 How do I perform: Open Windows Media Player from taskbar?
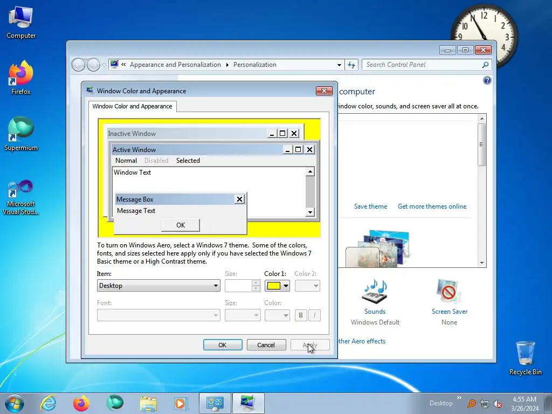click(x=181, y=403)
